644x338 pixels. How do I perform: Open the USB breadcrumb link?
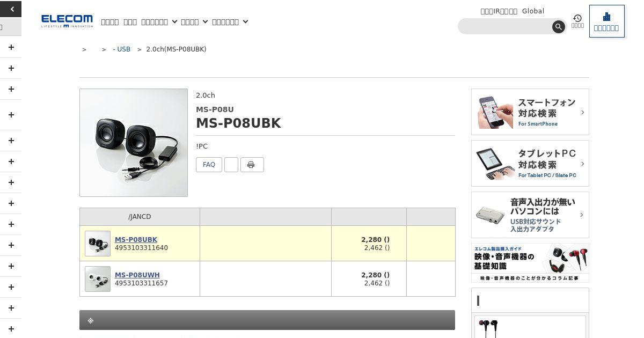coord(122,49)
